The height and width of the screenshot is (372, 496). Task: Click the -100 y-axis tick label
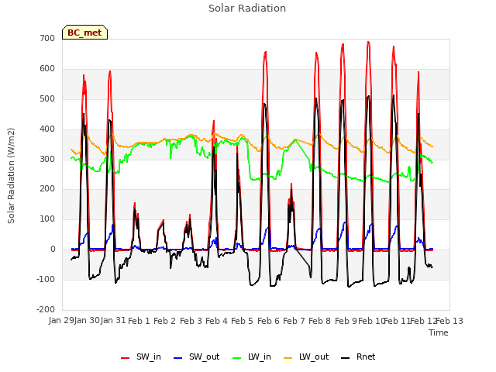[46, 279]
